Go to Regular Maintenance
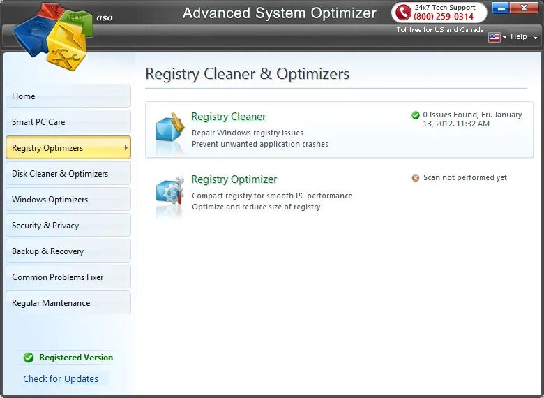Viewport: 544px width, 398px height. tap(68, 302)
